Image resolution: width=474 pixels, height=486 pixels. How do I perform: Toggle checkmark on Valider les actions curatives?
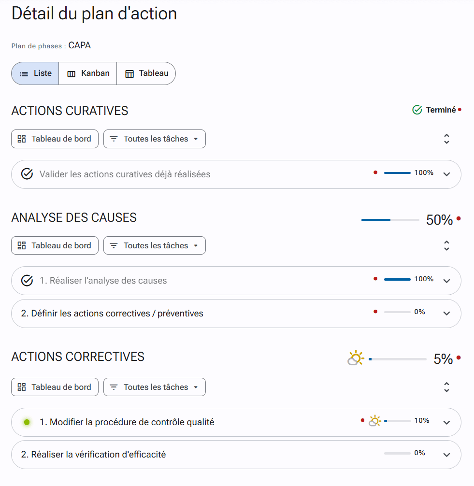pos(27,174)
